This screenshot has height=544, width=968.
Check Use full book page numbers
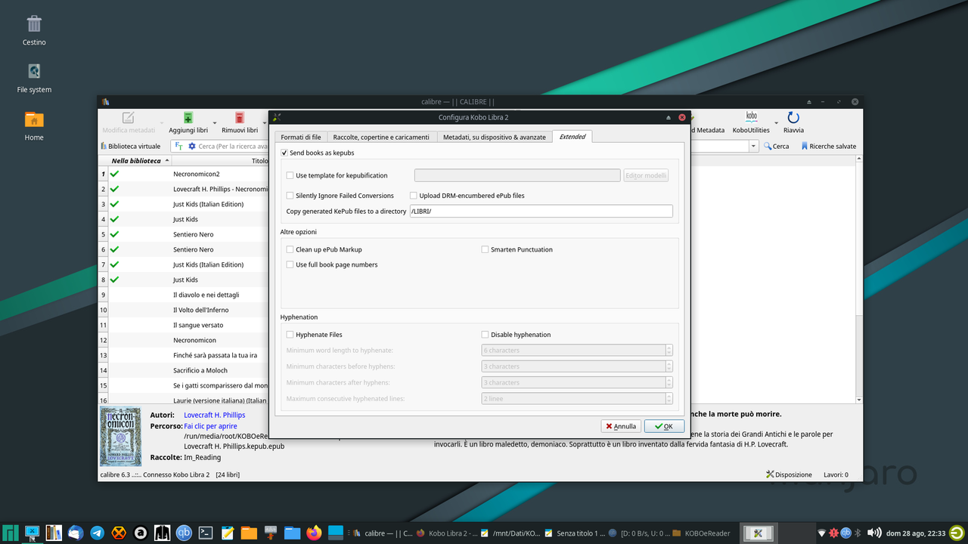tap(290, 264)
